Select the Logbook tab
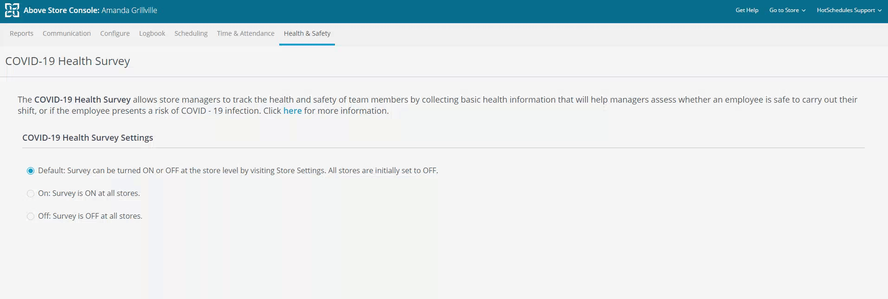This screenshot has height=299, width=888. coord(152,33)
